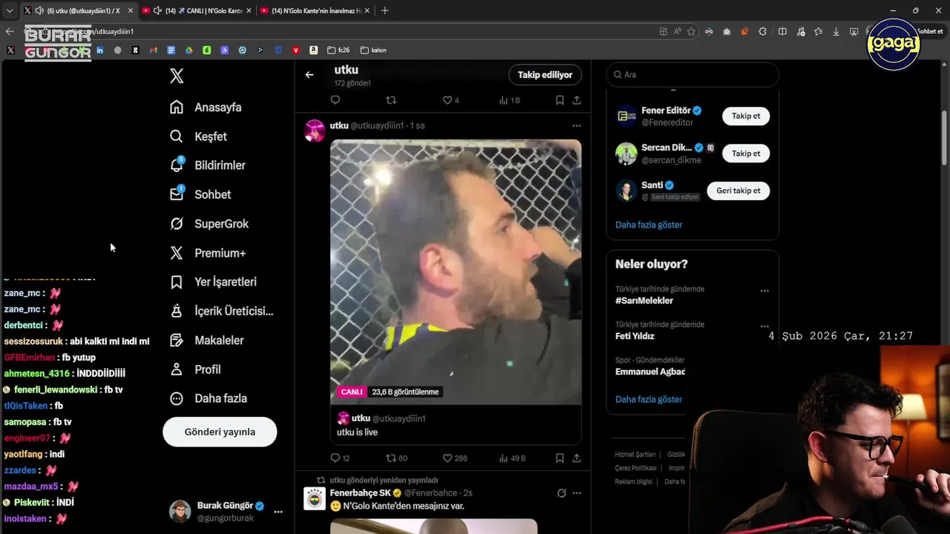The width and height of the screenshot is (950, 534).
Task: Go to Profil in the sidebar
Action: click(x=195, y=369)
